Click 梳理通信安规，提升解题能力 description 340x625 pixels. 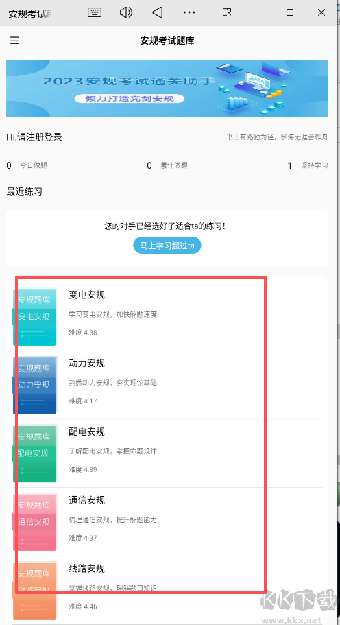coord(112,520)
